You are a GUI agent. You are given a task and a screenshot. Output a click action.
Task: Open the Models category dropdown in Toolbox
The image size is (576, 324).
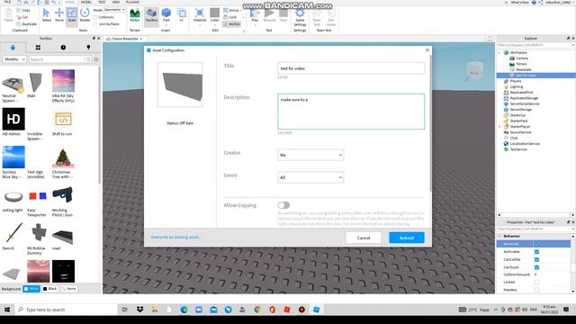(x=14, y=59)
